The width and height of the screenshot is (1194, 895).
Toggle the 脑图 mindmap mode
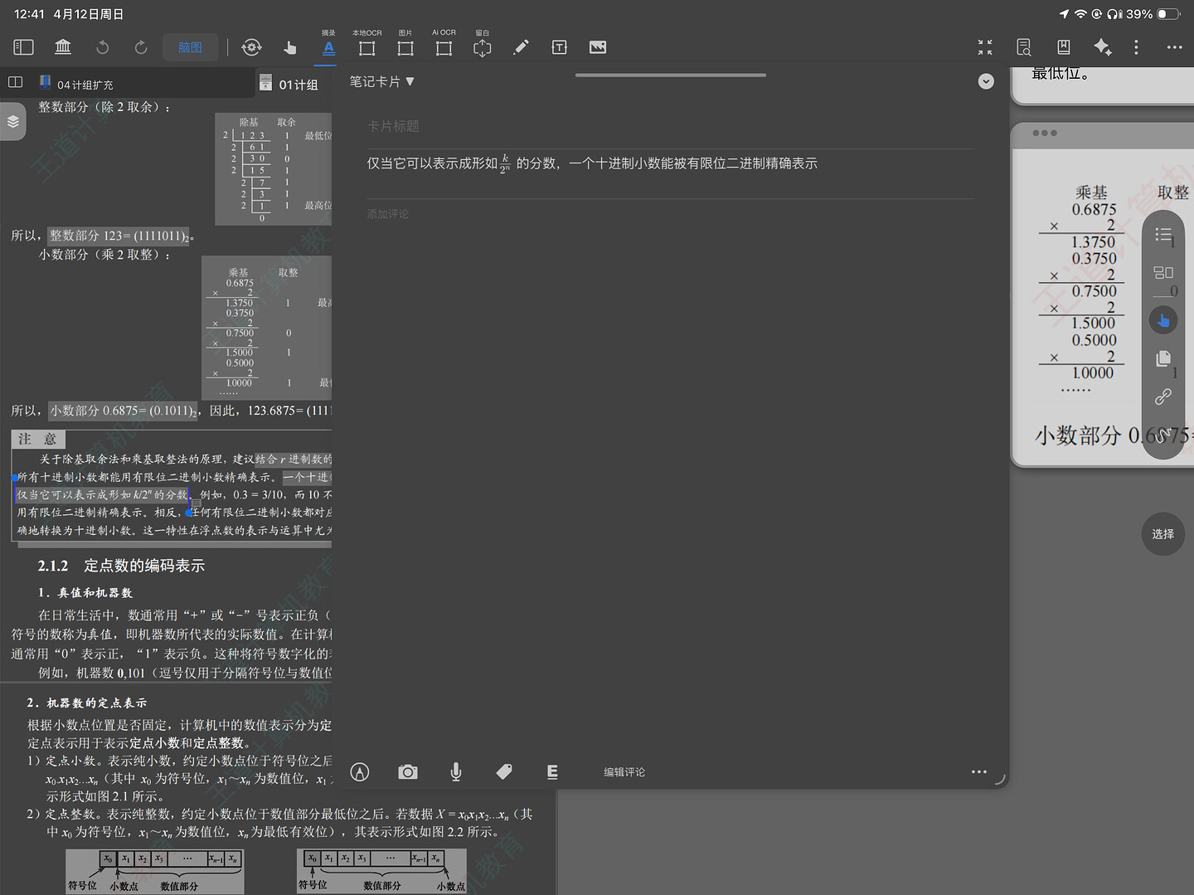[190, 47]
